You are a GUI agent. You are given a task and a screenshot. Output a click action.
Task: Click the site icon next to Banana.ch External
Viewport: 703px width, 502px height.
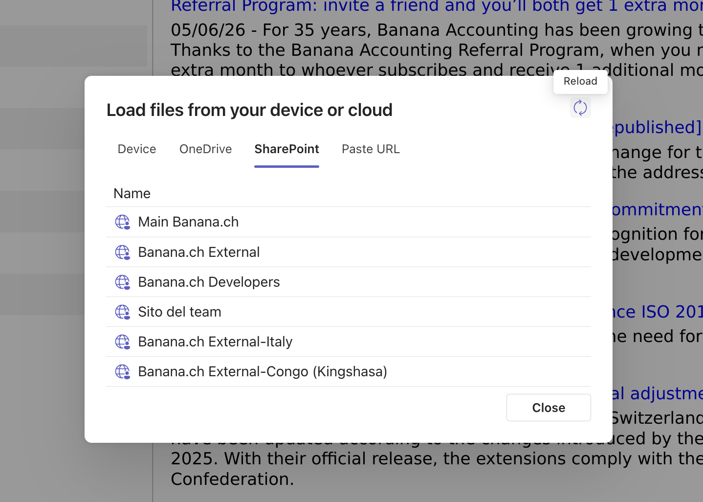(122, 252)
